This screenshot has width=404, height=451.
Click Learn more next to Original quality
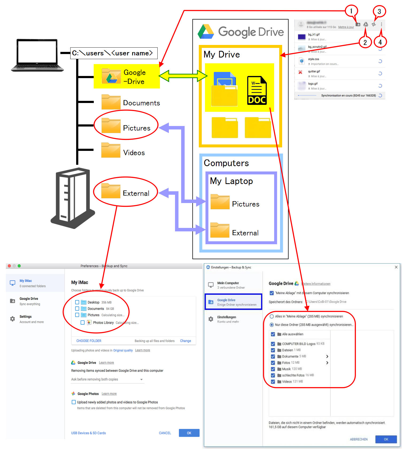click(x=142, y=350)
